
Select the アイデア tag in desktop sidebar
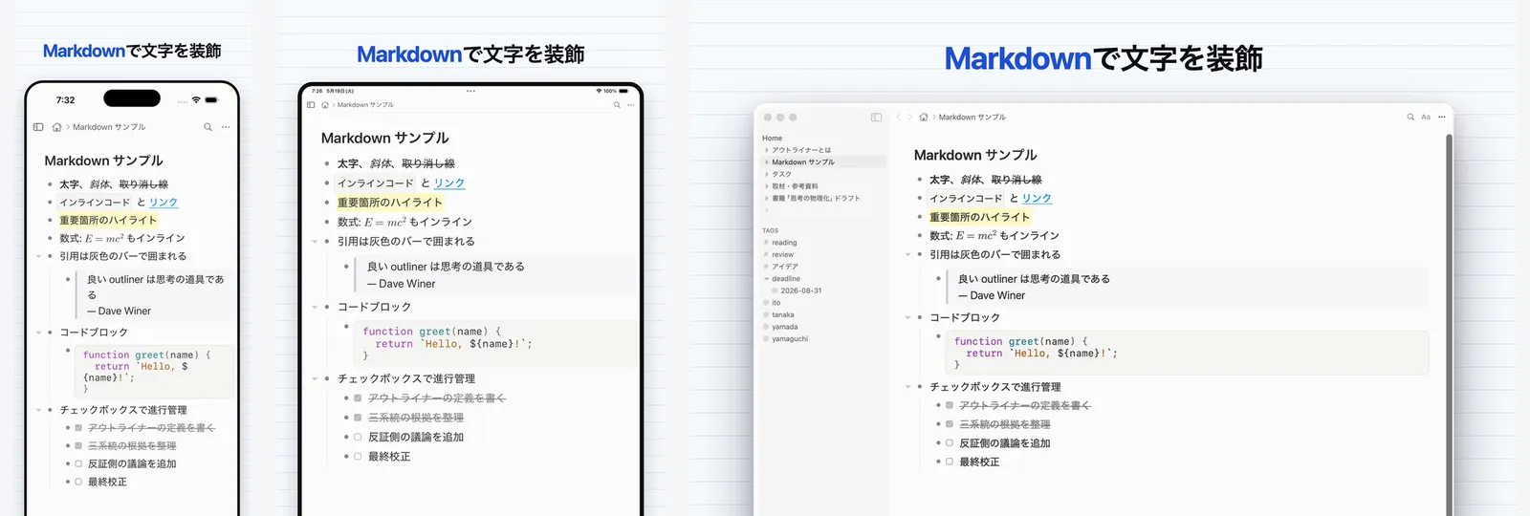(785, 267)
